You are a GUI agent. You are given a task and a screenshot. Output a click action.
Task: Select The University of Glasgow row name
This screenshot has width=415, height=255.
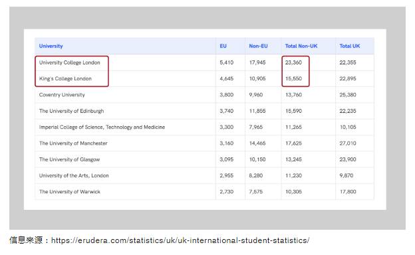(69, 159)
